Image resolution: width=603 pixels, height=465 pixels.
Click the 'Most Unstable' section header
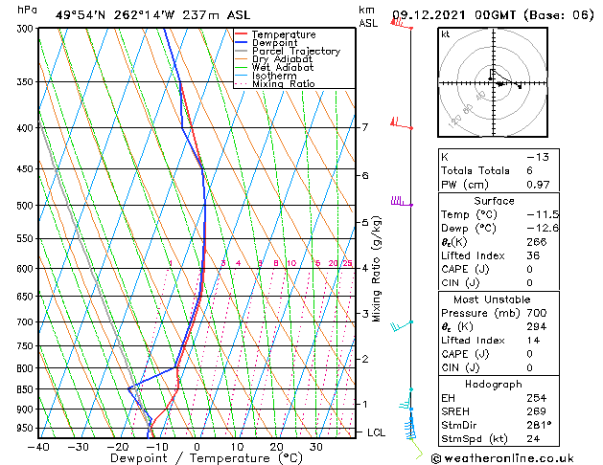pyautogui.click(x=492, y=299)
